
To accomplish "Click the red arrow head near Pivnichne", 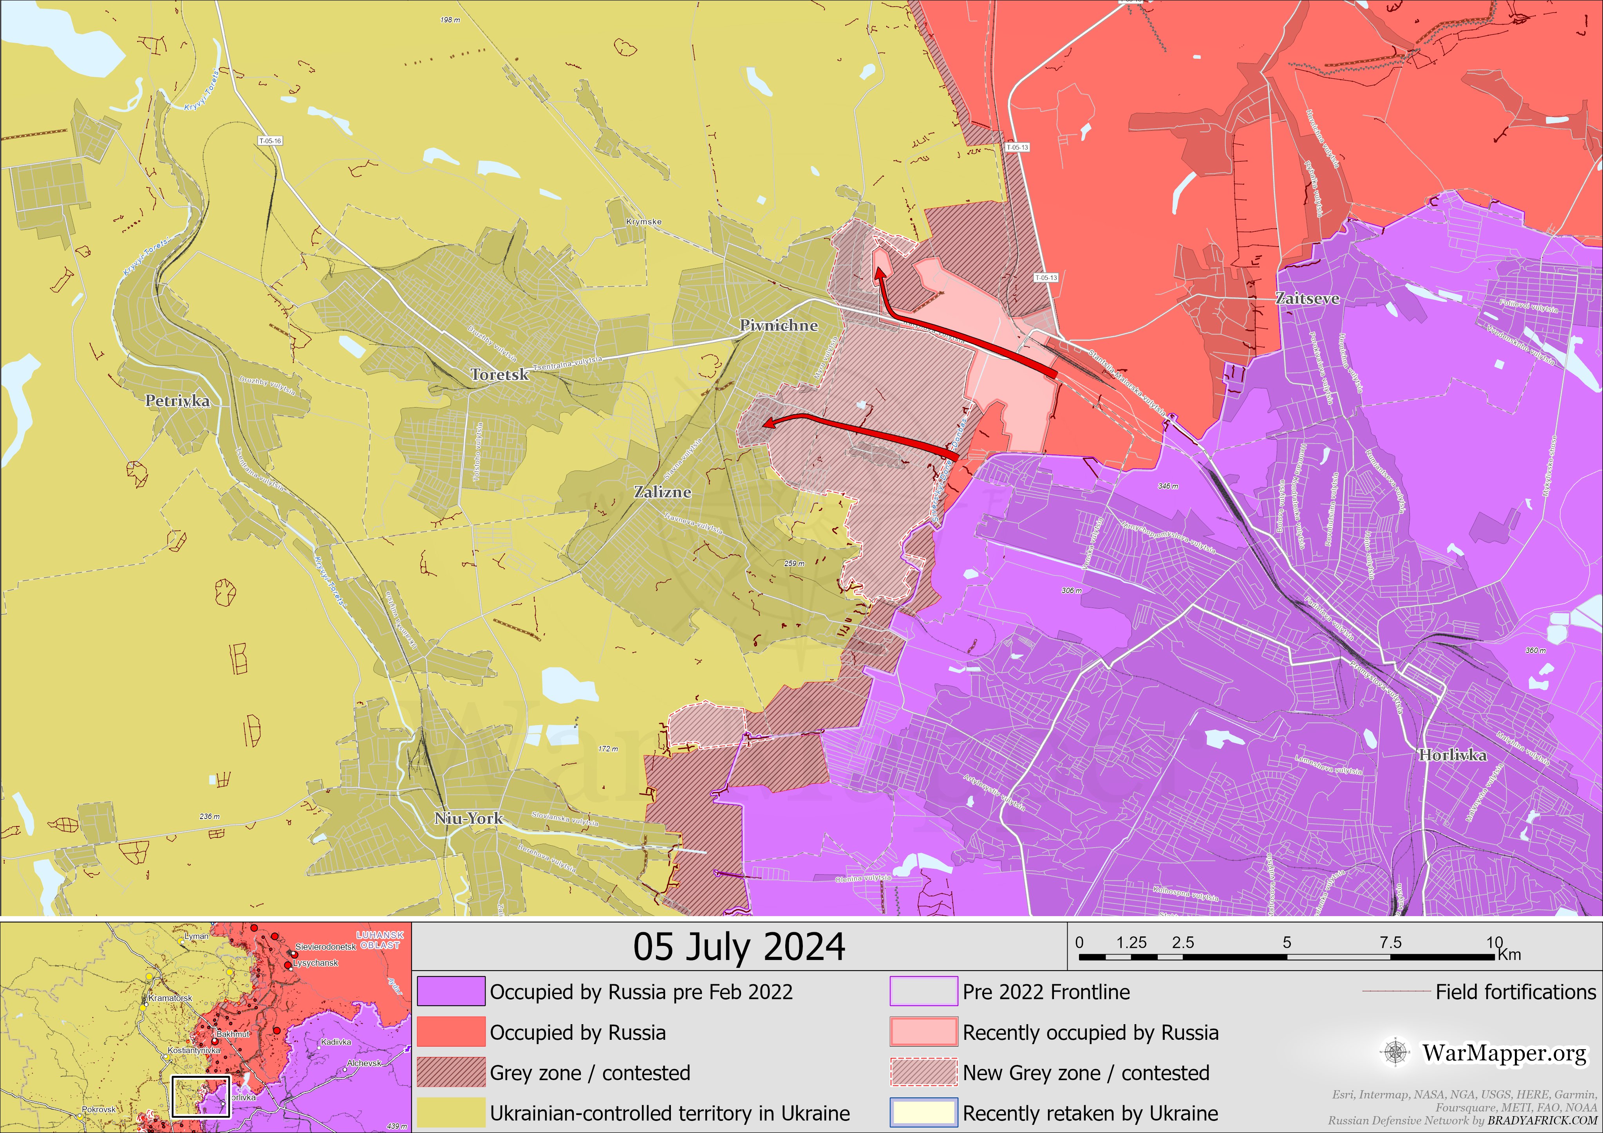I will tap(880, 274).
